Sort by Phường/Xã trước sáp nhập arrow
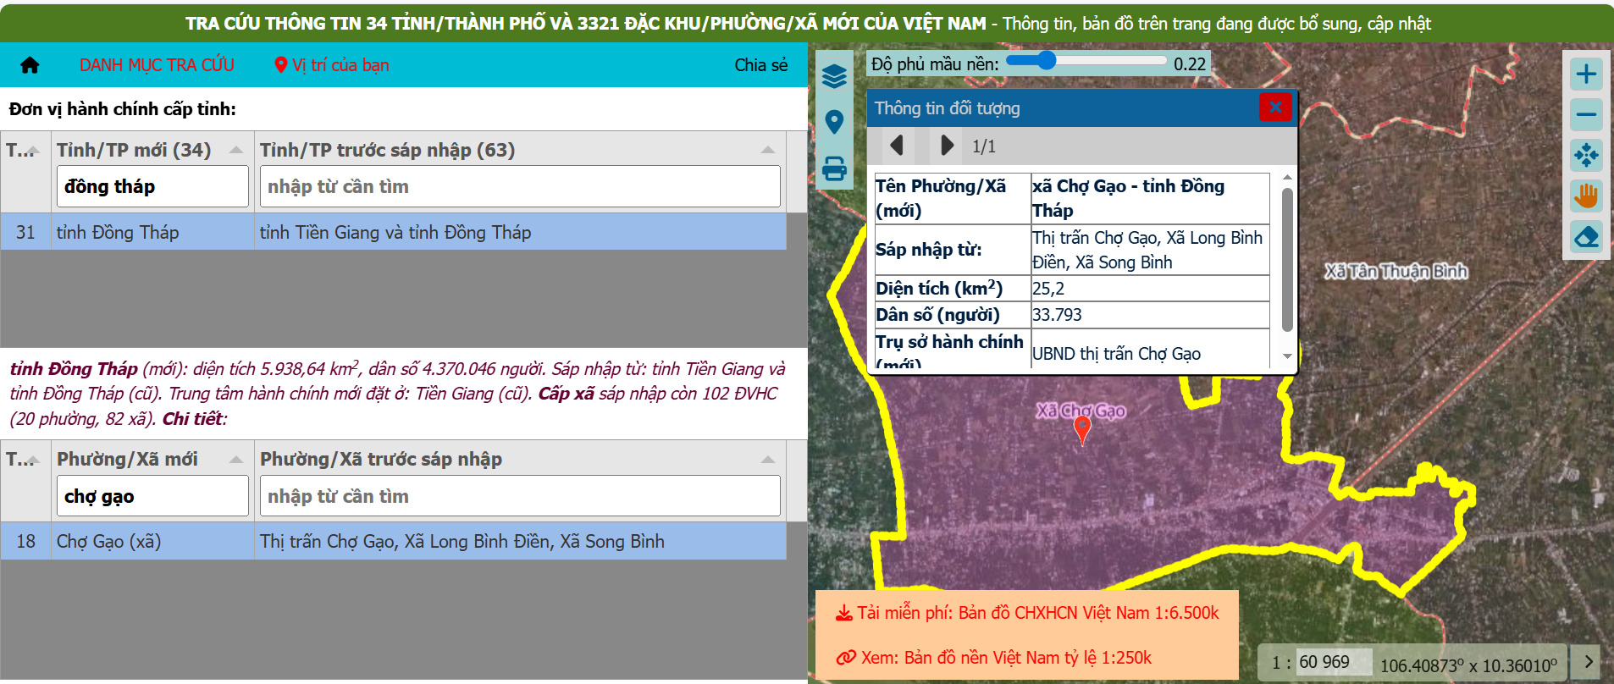Image resolution: width=1614 pixels, height=684 pixels. tap(768, 460)
